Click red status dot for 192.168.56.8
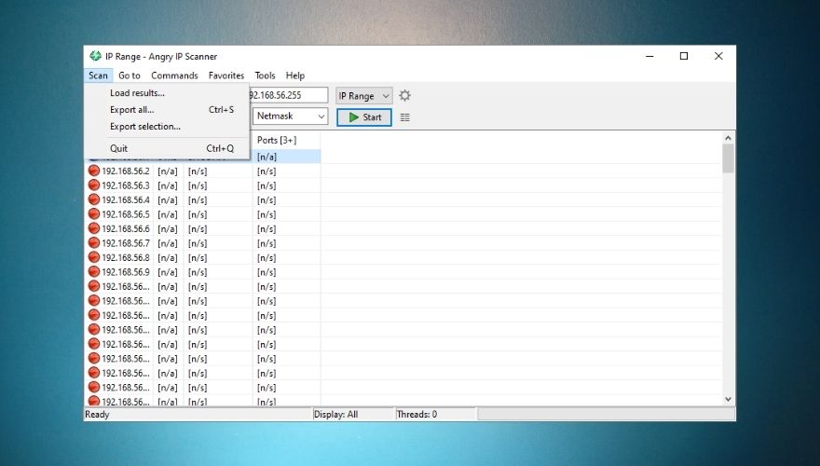The height and width of the screenshot is (466, 820). click(93, 257)
